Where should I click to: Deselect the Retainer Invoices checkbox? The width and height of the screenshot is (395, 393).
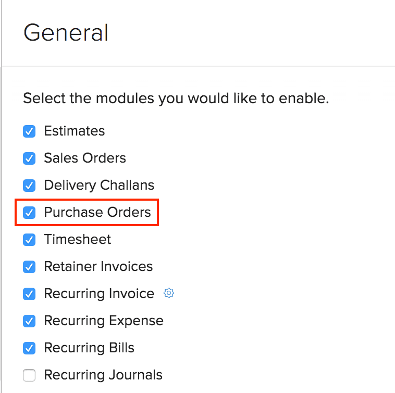[x=29, y=266]
